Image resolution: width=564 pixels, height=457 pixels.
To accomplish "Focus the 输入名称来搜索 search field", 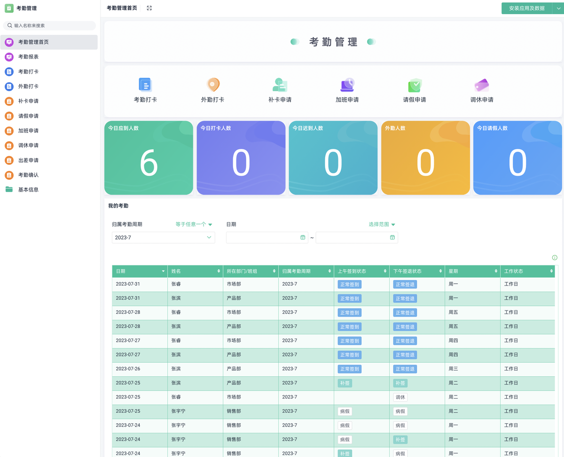I will point(49,26).
